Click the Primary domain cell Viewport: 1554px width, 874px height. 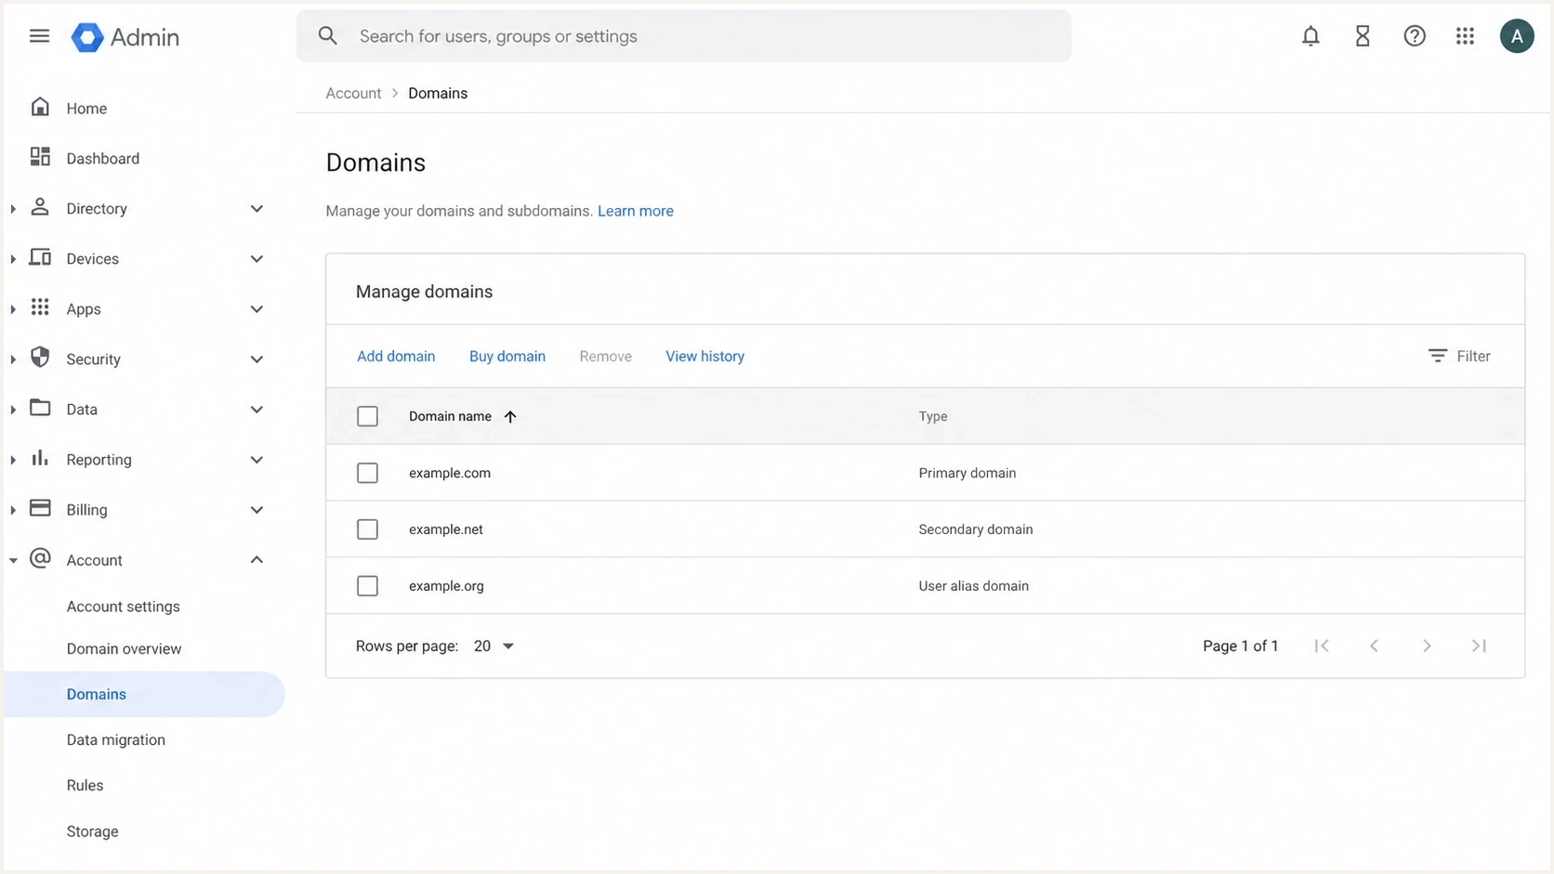(x=968, y=473)
